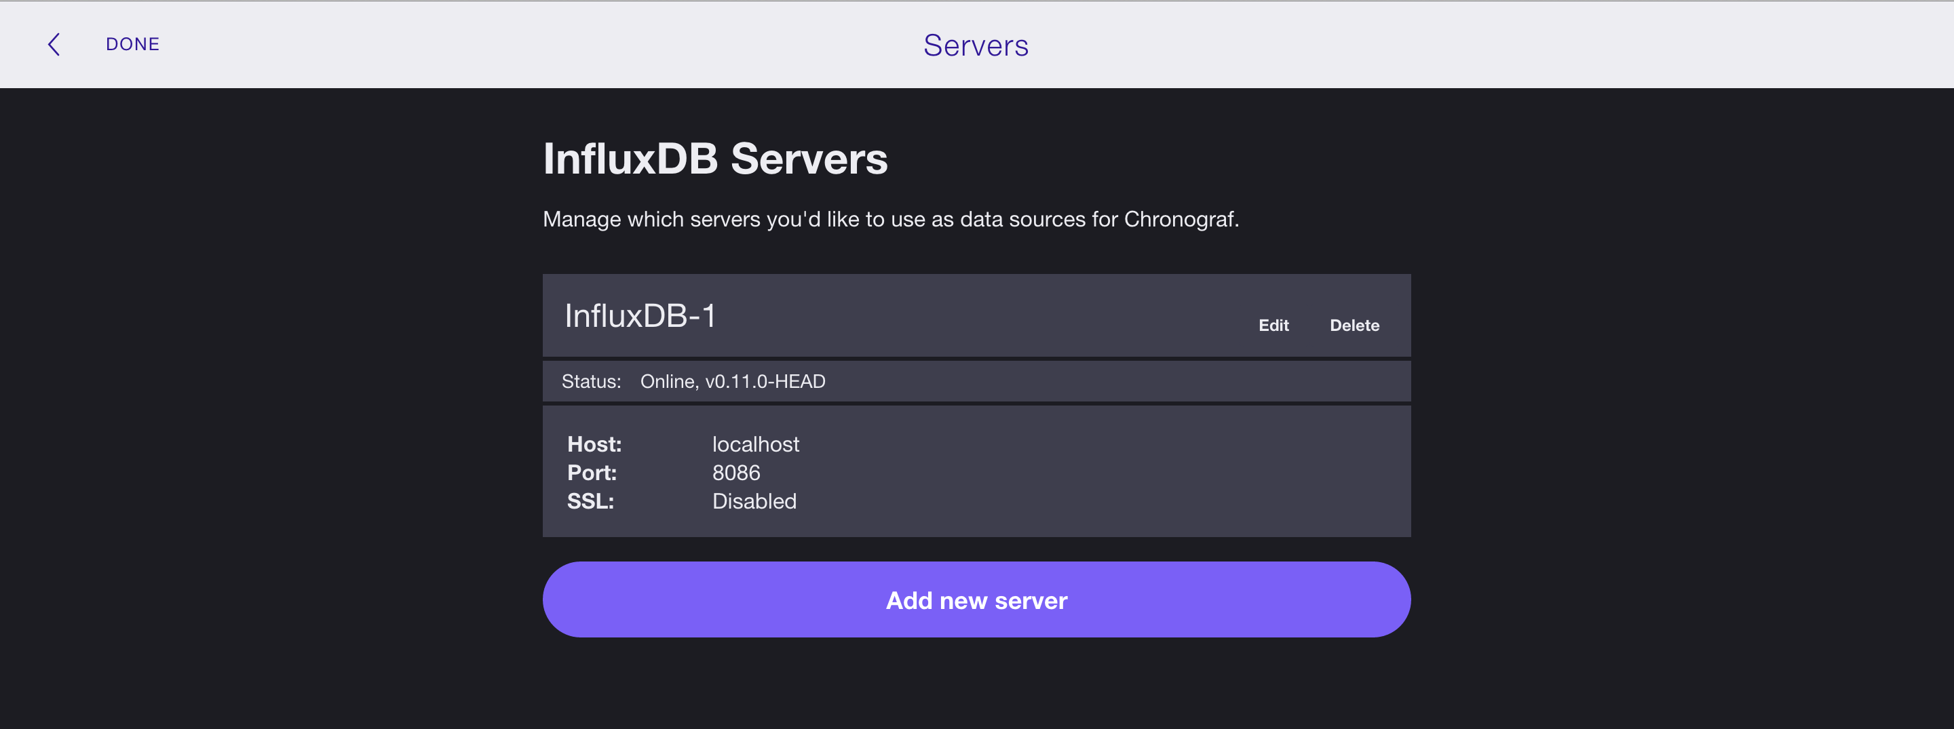Viewport: 1954px width, 729px height.
Task: Click the Status: label
Action: (591, 381)
